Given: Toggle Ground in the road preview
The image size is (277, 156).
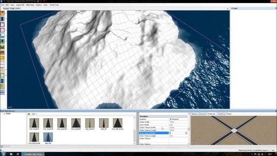Looking at the screenshot, I should [x=203, y=114].
